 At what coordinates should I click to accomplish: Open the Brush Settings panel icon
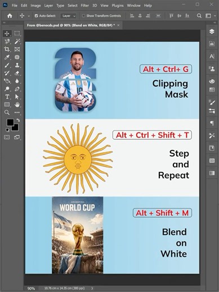pyautogui.click(x=212, y=102)
